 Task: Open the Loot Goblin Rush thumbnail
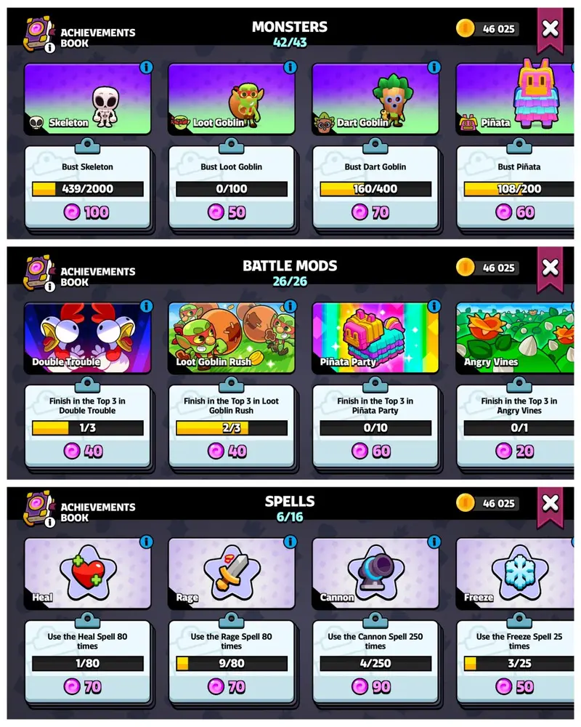click(x=231, y=338)
